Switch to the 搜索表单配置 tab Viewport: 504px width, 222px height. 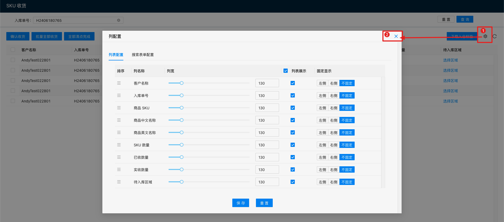click(x=143, y=55)
